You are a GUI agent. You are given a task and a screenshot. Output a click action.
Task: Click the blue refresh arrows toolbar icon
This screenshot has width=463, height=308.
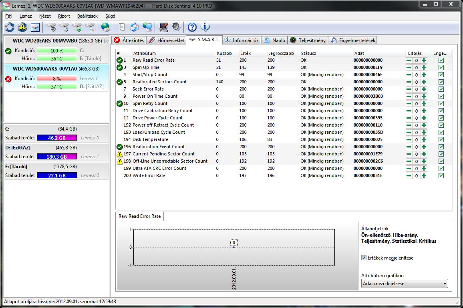(x=10, y=27)
